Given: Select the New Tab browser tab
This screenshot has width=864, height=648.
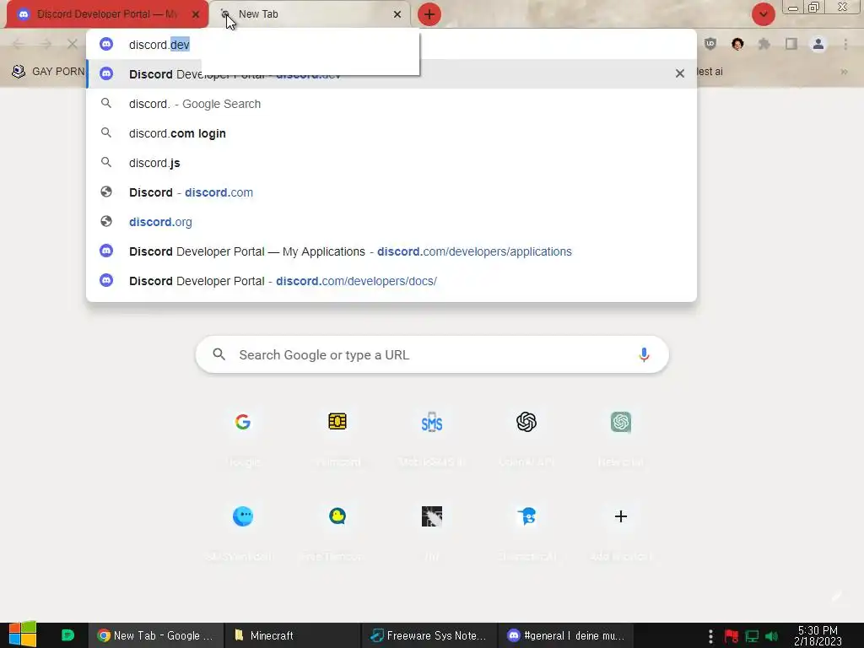Looking at the screenshot, I should (310, 14).
